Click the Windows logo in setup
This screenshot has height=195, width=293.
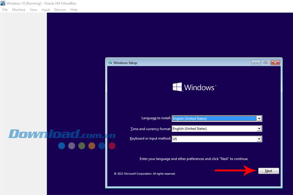click(194, 87)
